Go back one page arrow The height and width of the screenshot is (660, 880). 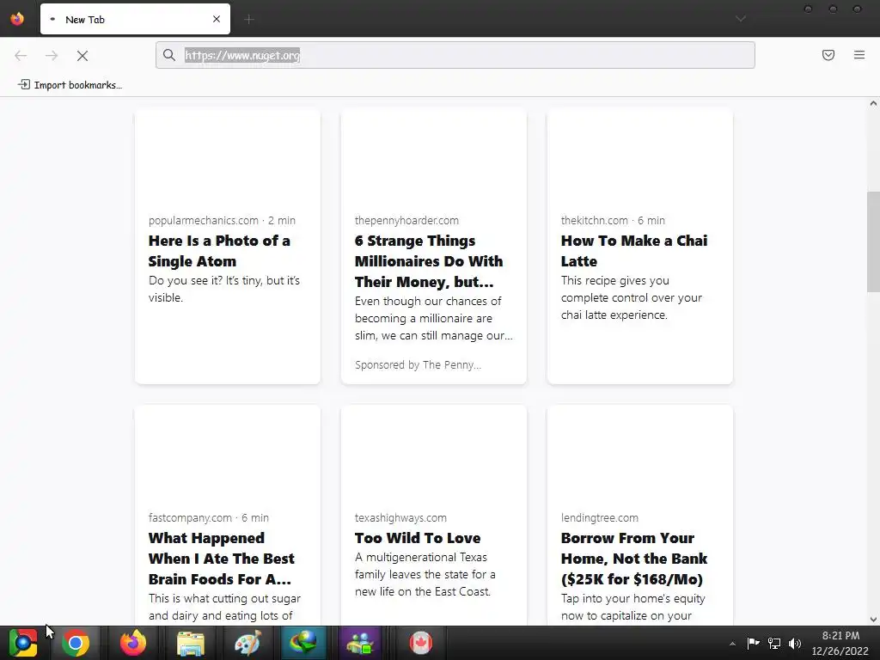click(21, 56)
